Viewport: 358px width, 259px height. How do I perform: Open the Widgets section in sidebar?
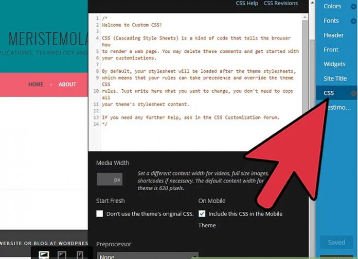coord(334,64)
